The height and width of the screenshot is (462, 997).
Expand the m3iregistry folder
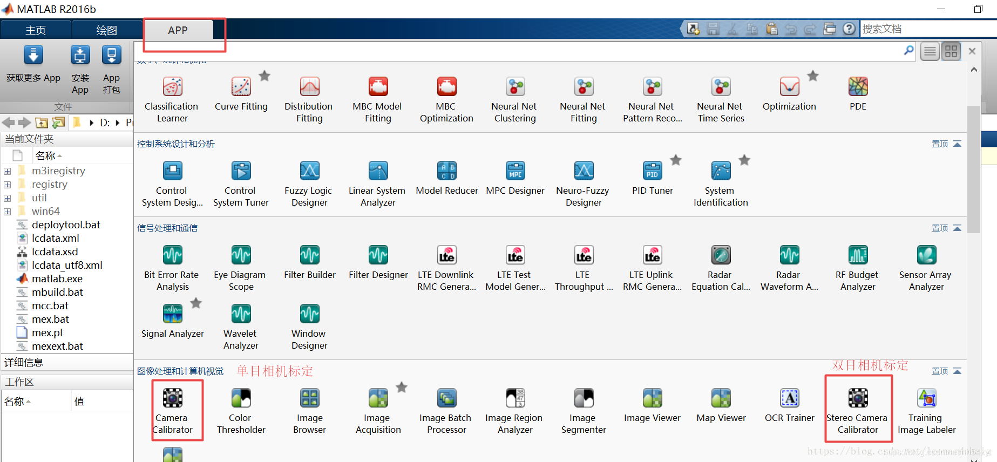pyautogui.click(x=8, y=171)
